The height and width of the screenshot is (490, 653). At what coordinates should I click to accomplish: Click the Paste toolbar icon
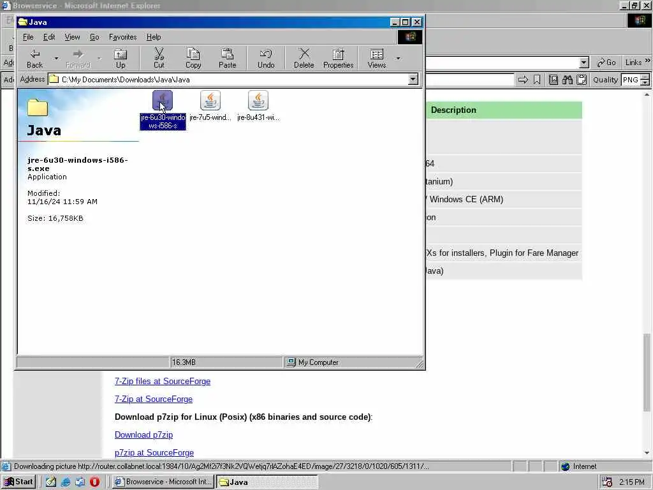point(227,58)
